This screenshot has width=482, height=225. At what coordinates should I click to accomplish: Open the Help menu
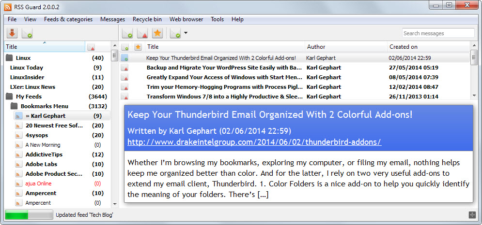click(x=238, y=19)
